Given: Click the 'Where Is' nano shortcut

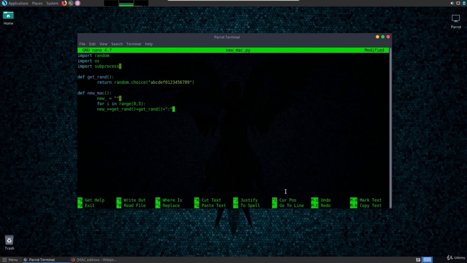Looking at the screenshot, I should pyautogui.click(x=169, y=200).
